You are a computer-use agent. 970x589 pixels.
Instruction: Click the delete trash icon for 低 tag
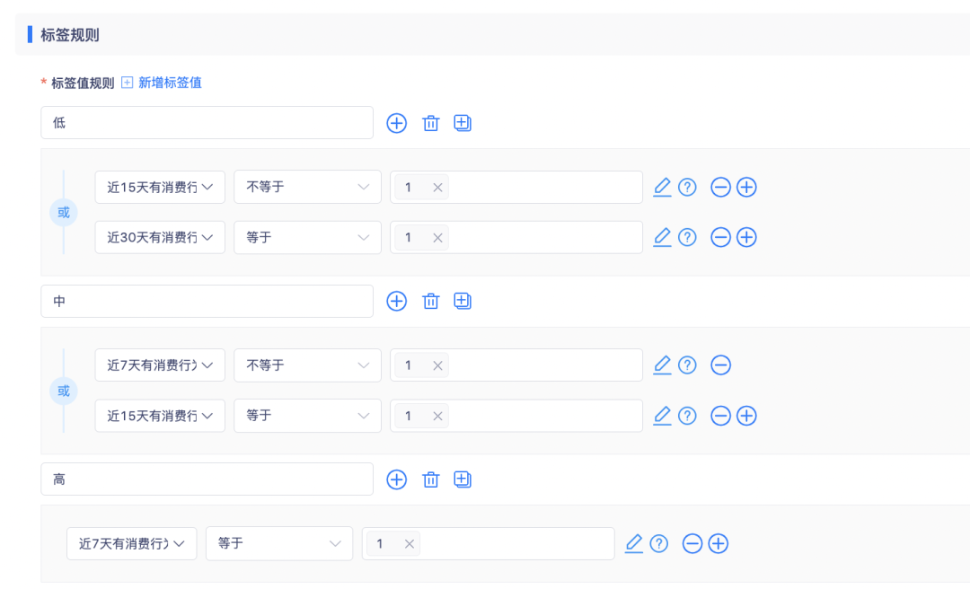[430, 123]
